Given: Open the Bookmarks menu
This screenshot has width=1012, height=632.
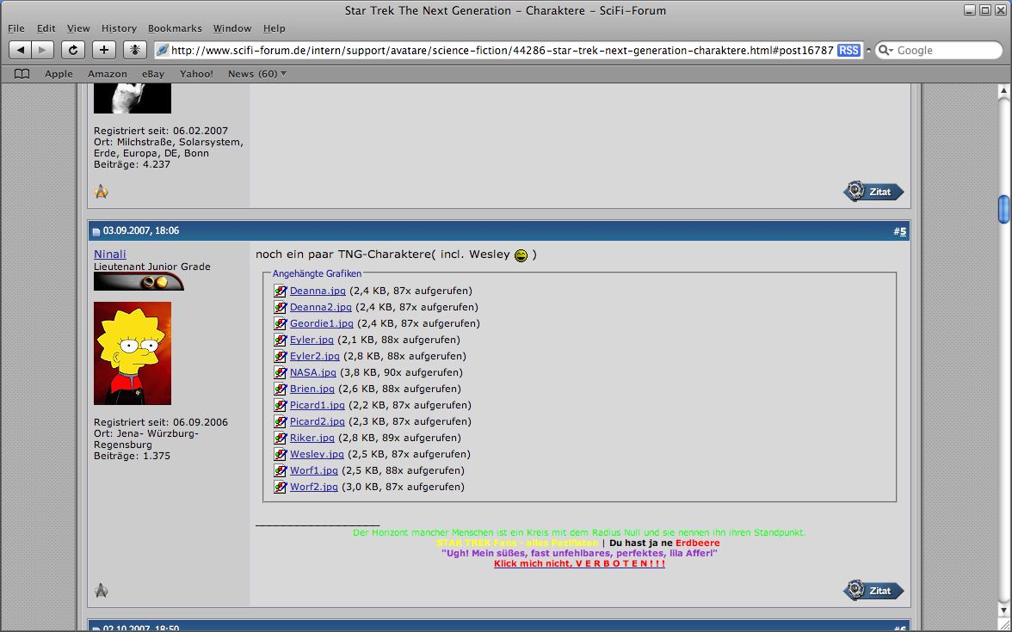Looking at the screenshot, I should [175, 28].
